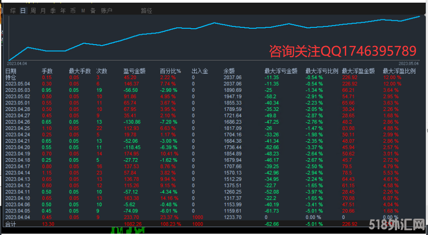Click the 最大浮亏金额 column header
Viewport: 428px width, 235px height.
[x=281, y=71]
